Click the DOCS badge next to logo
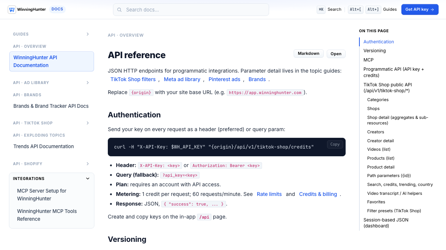This screenshot has width=446, height=250. 57,9
